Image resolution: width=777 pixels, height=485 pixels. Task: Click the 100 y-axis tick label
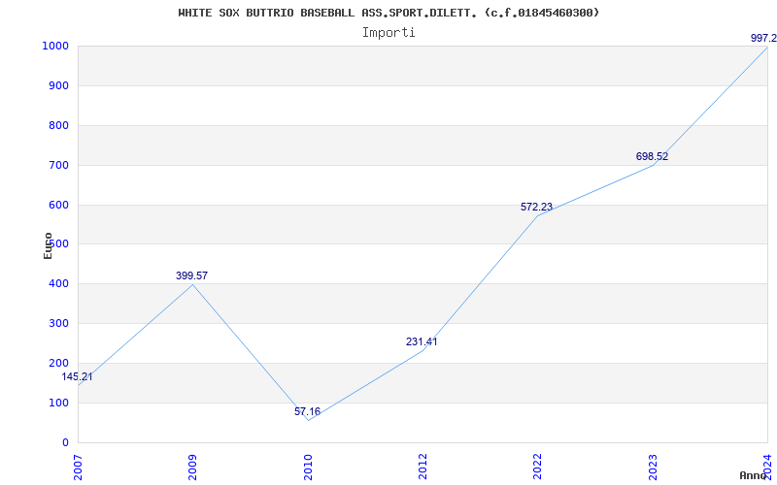[x=61, y=403]
